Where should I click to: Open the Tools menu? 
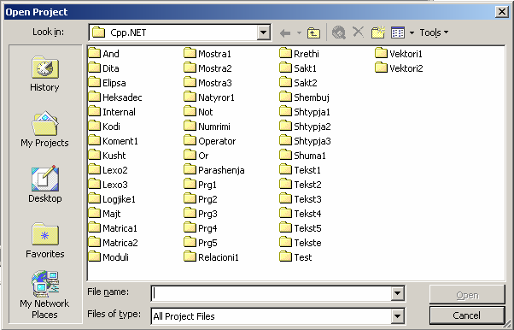[434, 32]
